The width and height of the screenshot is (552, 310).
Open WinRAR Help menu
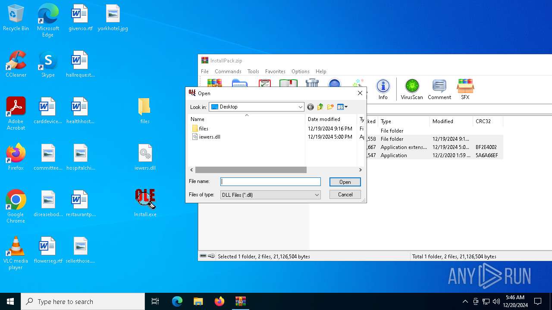tap(321, 71)
